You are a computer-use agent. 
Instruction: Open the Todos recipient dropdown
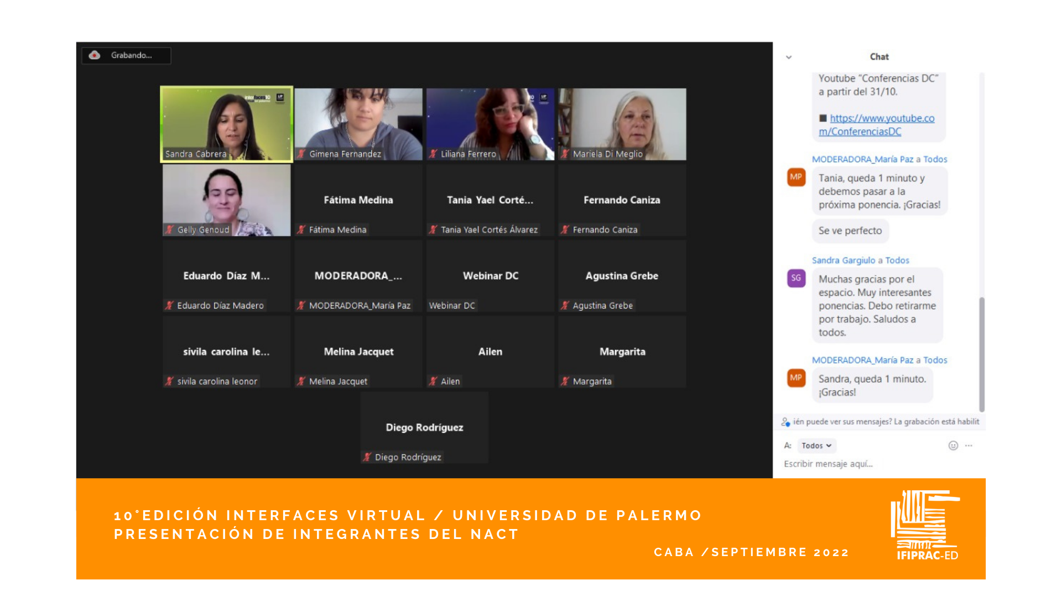pyautogui.click(x=816, y=446)
